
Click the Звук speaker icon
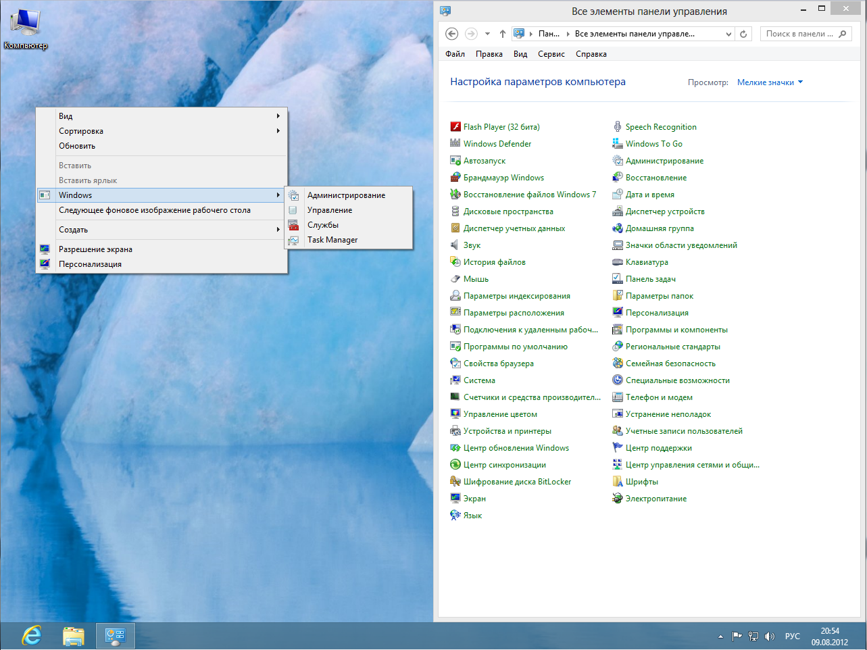pyautogui.click(x=455, y=245)
